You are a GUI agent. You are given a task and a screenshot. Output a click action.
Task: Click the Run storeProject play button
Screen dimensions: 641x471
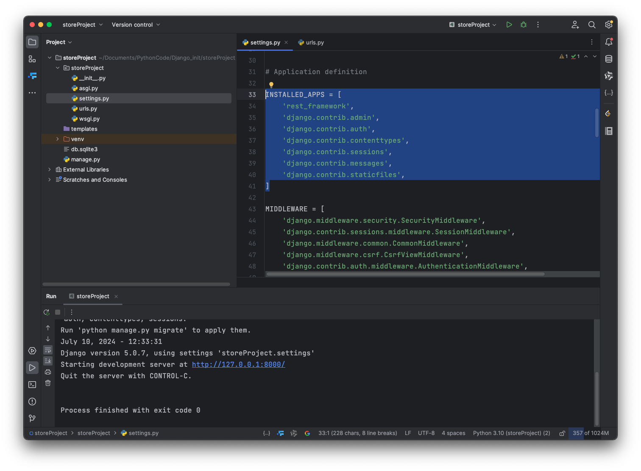click(x=509, y=25)
